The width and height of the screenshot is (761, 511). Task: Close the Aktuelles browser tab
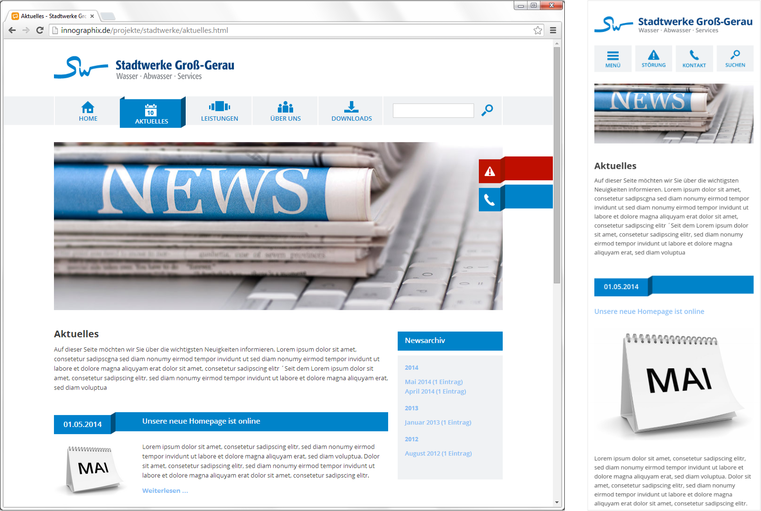point(92,16)
